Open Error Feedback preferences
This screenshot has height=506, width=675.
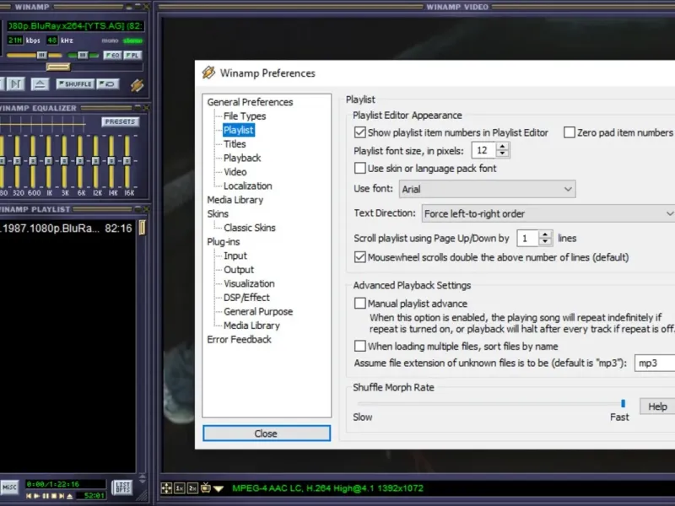[239, 340]
